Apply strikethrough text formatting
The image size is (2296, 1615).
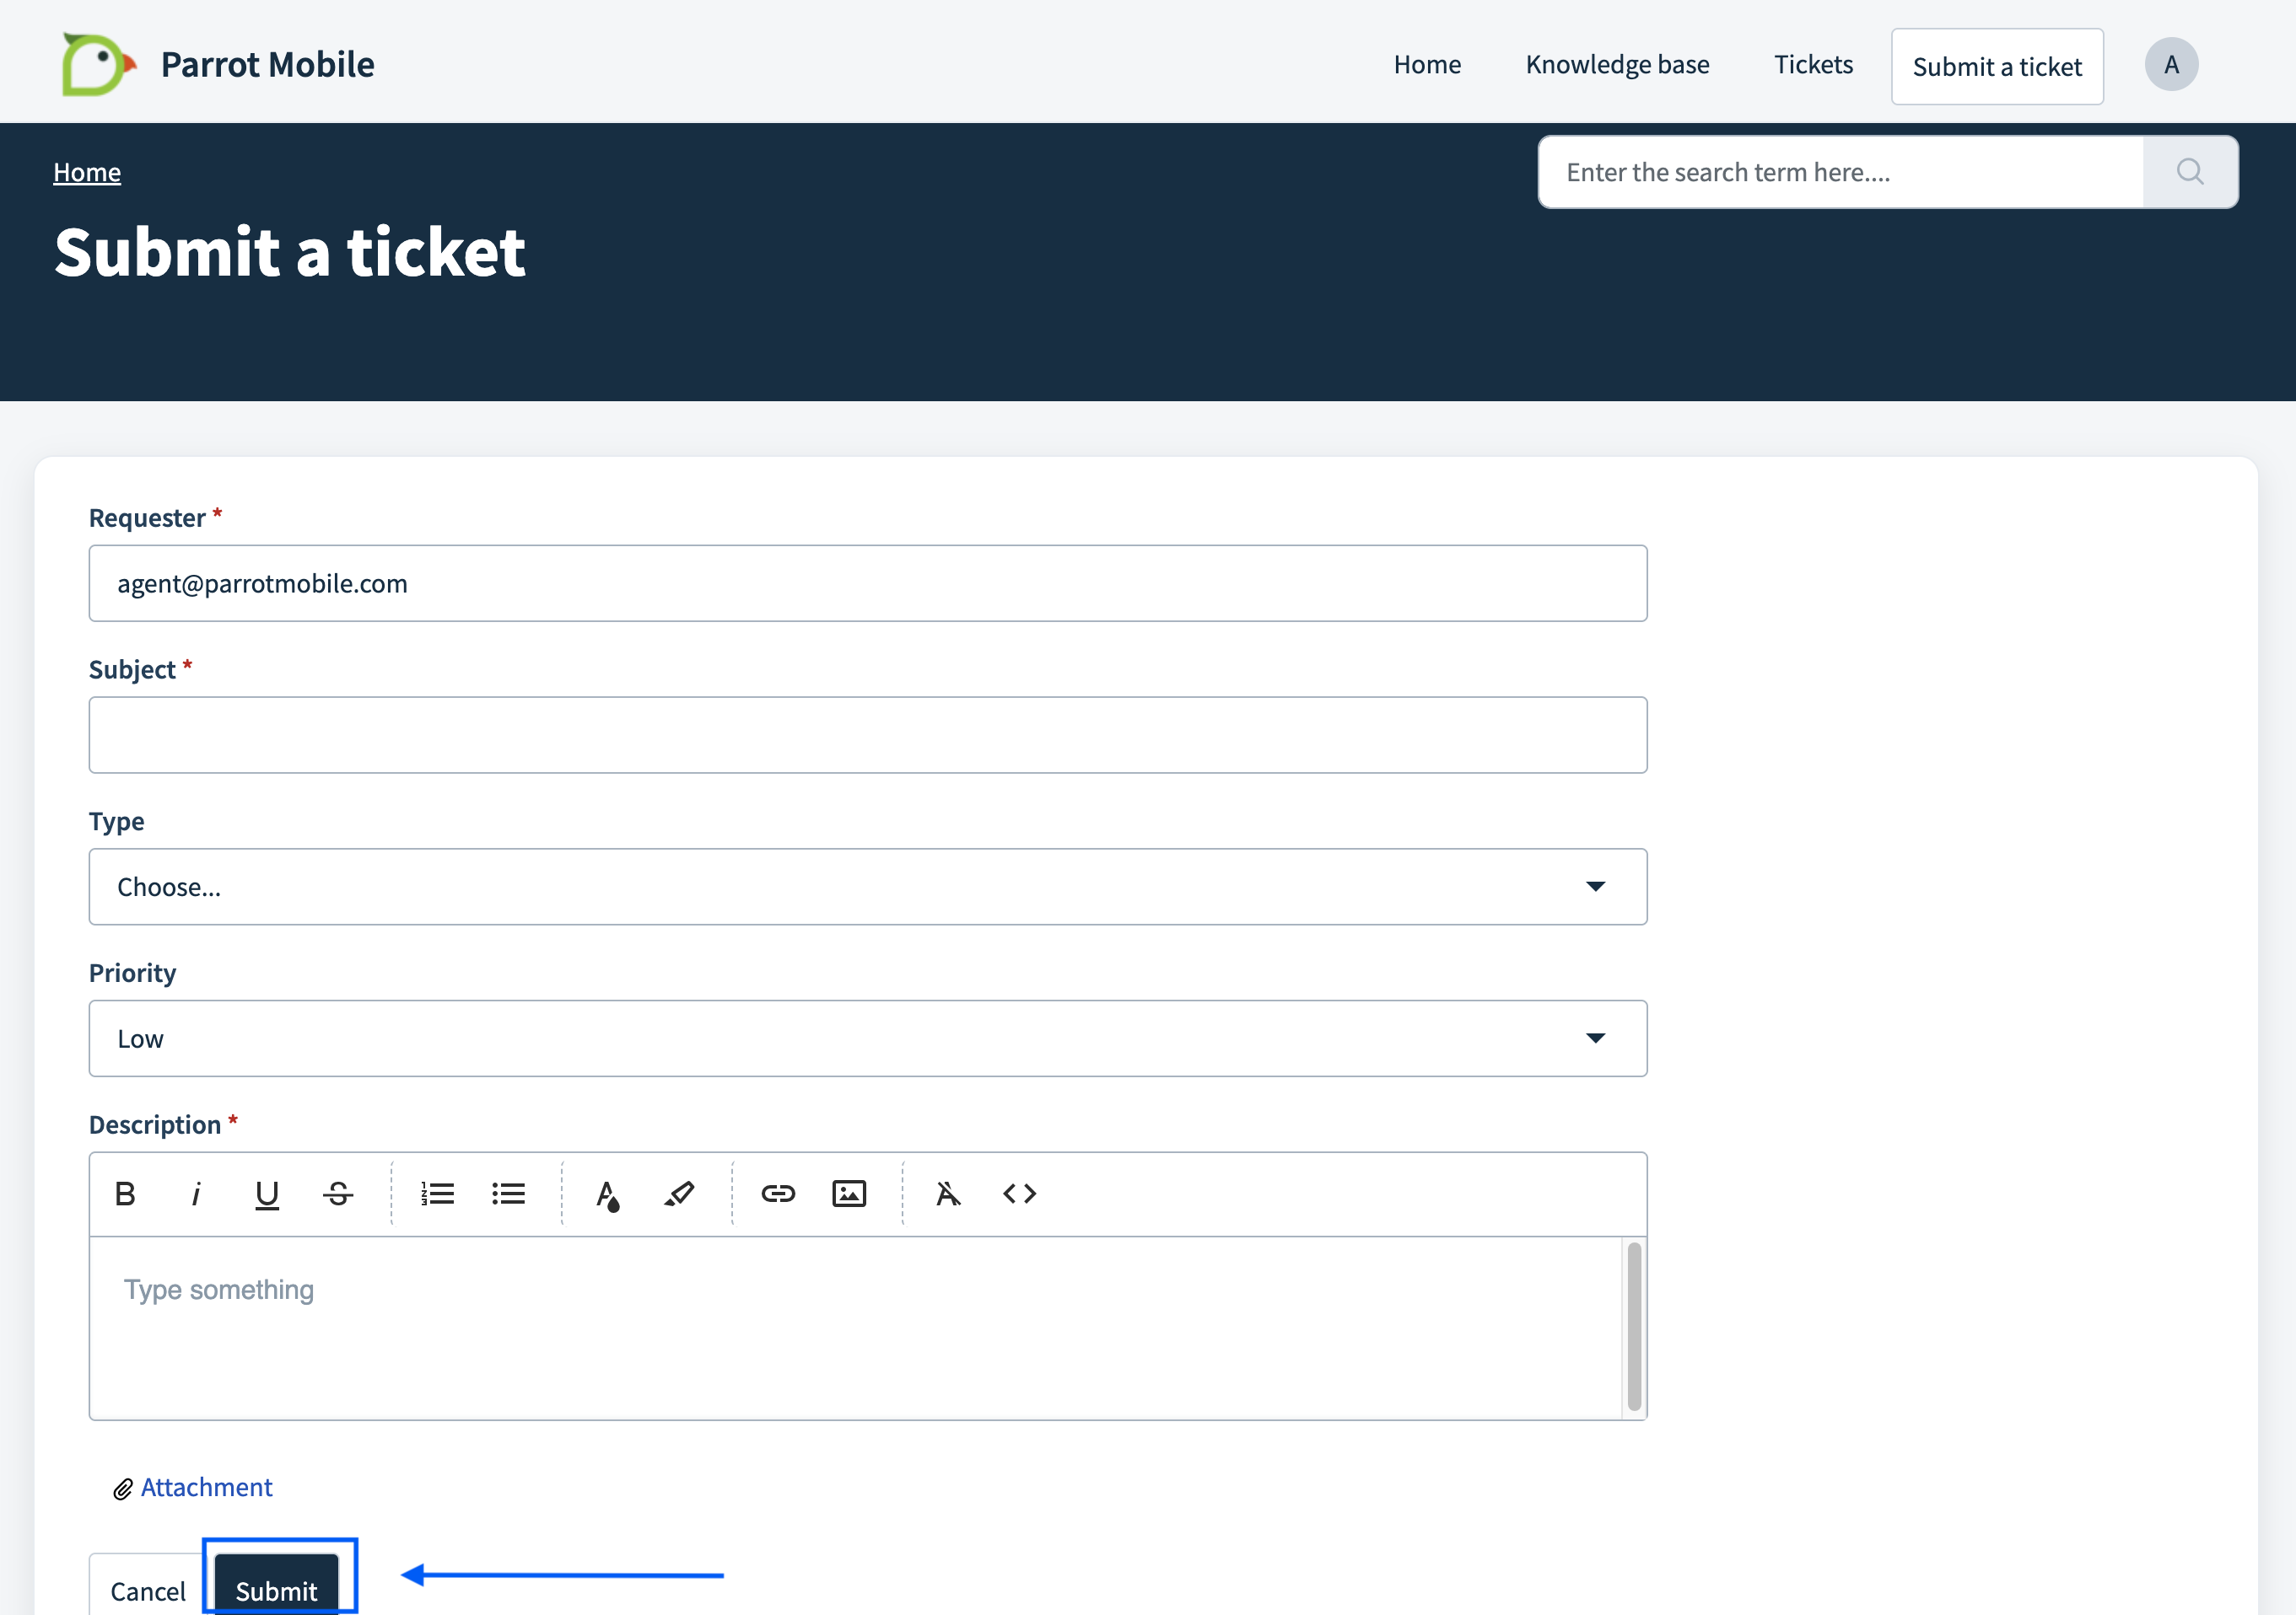(x=338, y=1194)
